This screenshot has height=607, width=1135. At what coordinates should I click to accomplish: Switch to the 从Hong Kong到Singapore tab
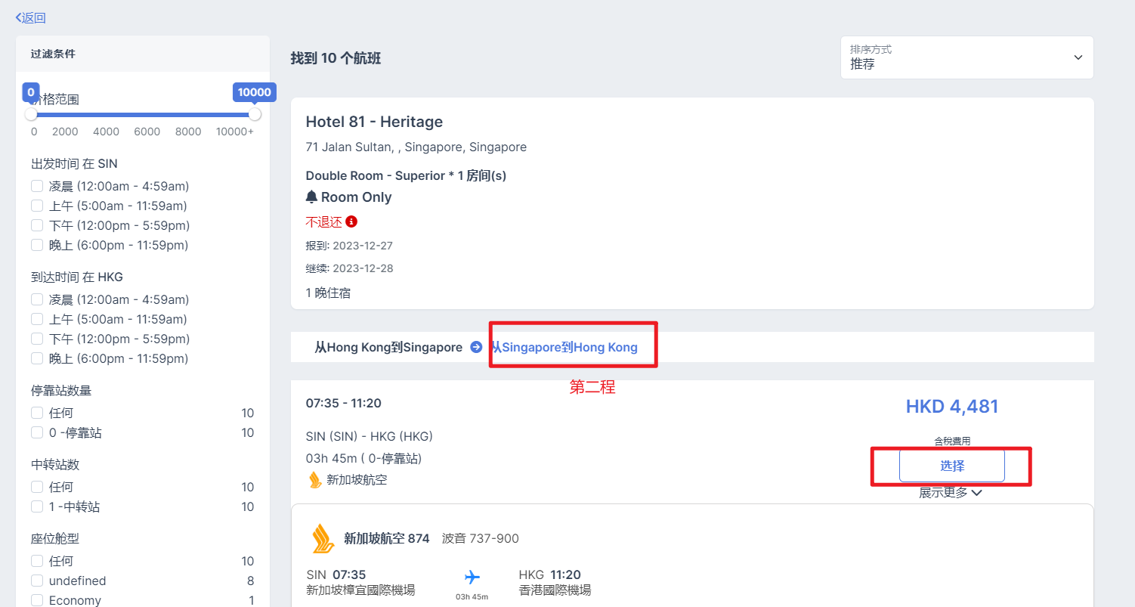(x=388, y=348)
